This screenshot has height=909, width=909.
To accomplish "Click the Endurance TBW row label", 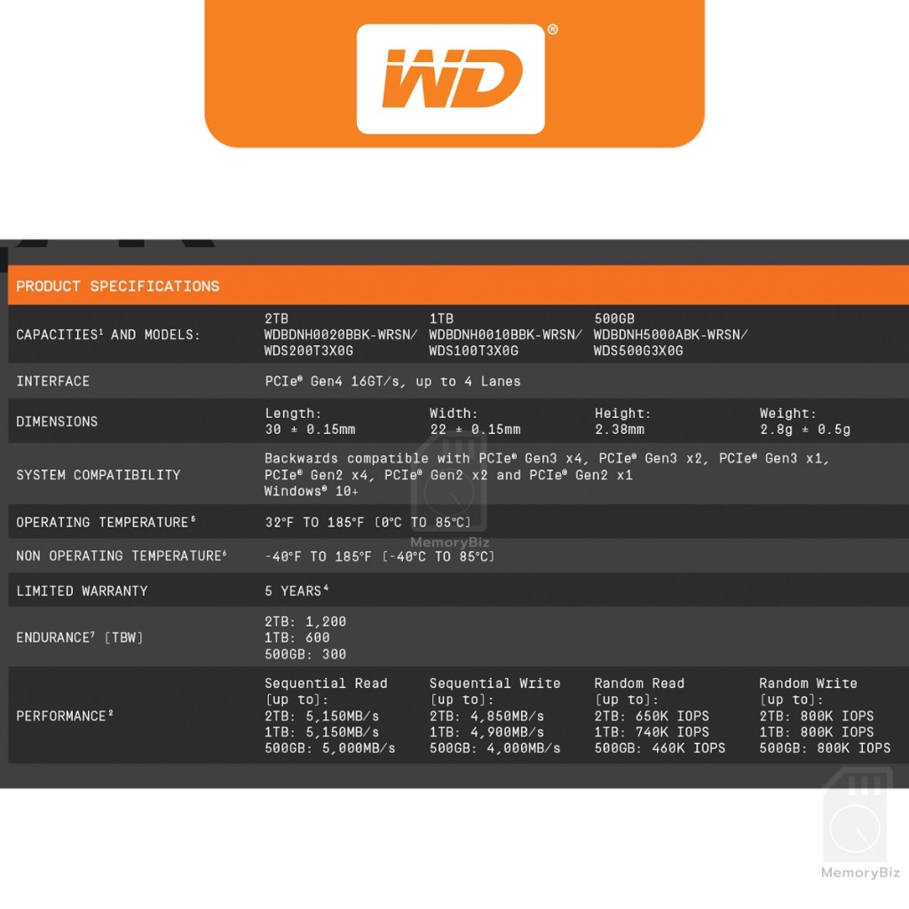I will pyautogui.click(x=80, y=637).
